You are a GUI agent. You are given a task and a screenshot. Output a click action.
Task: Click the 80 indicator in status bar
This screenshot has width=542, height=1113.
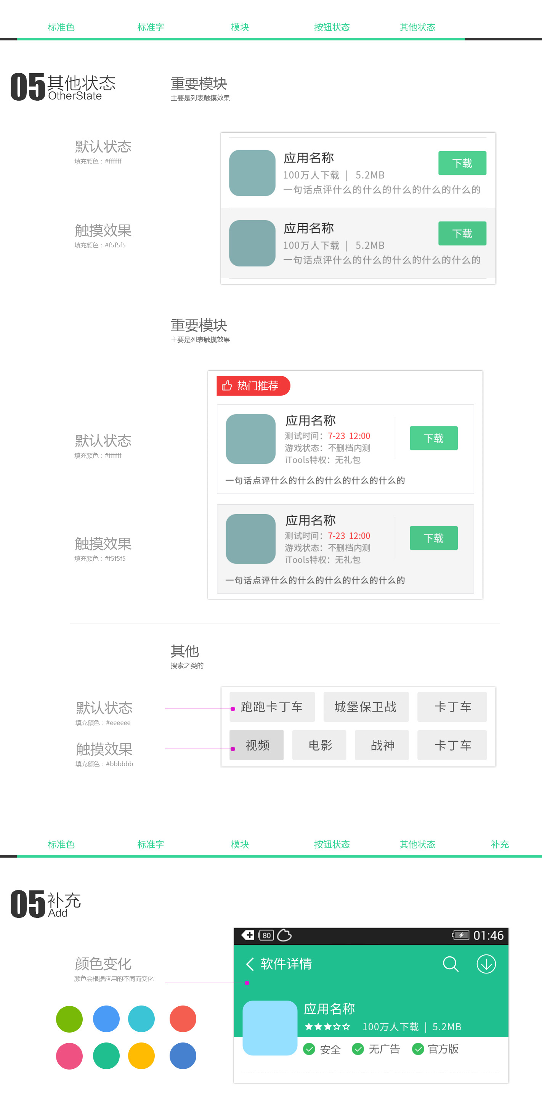pos(266,935)
